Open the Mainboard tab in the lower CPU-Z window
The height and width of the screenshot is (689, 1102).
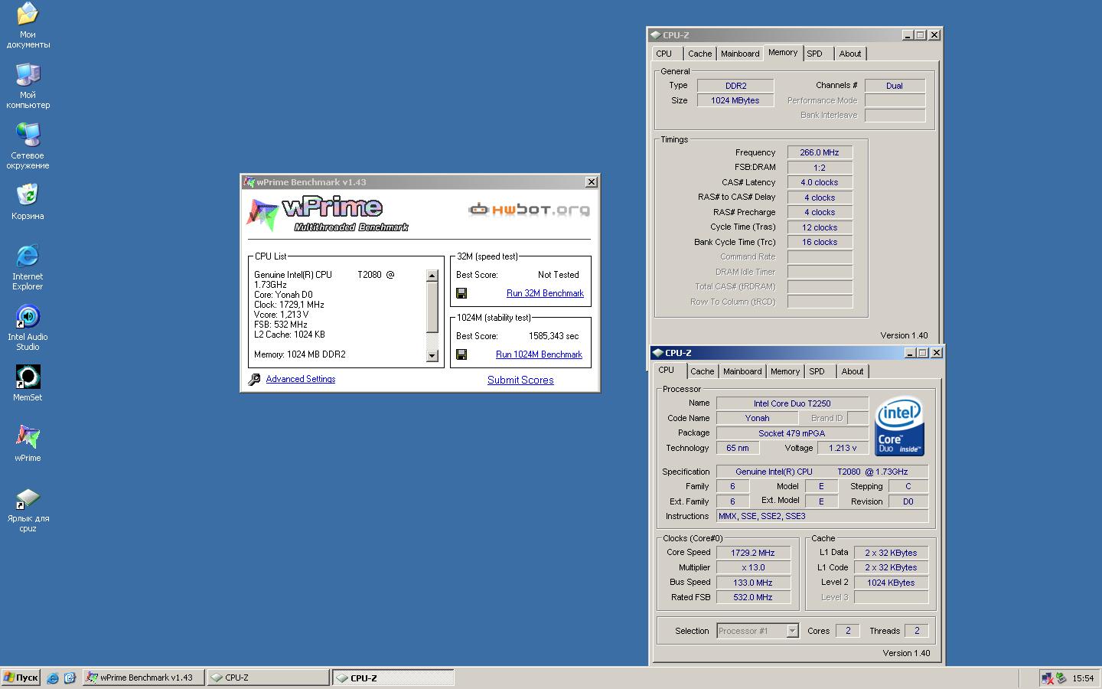(742, 371)
